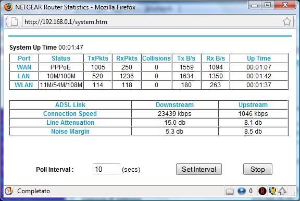This screenshot has height=201, width=300.
Task: Click WAN up time 00:01:07
Action: pos(259,67)
